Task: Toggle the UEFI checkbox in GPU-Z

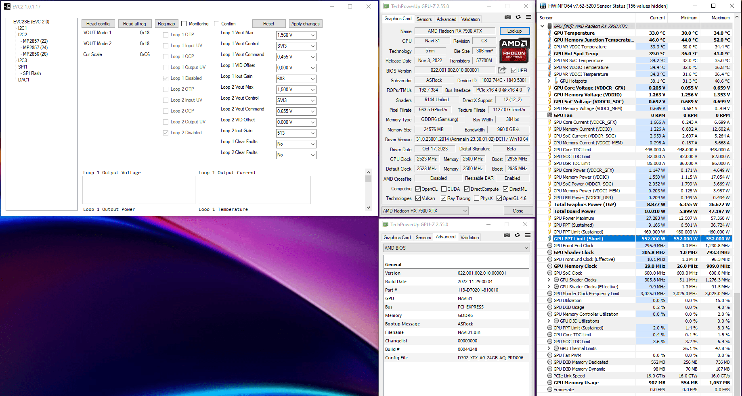Action: pos(514,71)
